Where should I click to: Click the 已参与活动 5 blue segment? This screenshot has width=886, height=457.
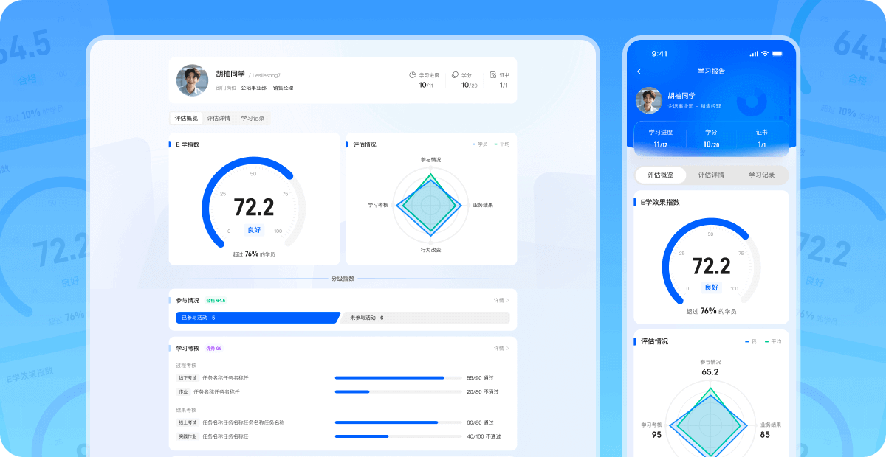point(255,318)
